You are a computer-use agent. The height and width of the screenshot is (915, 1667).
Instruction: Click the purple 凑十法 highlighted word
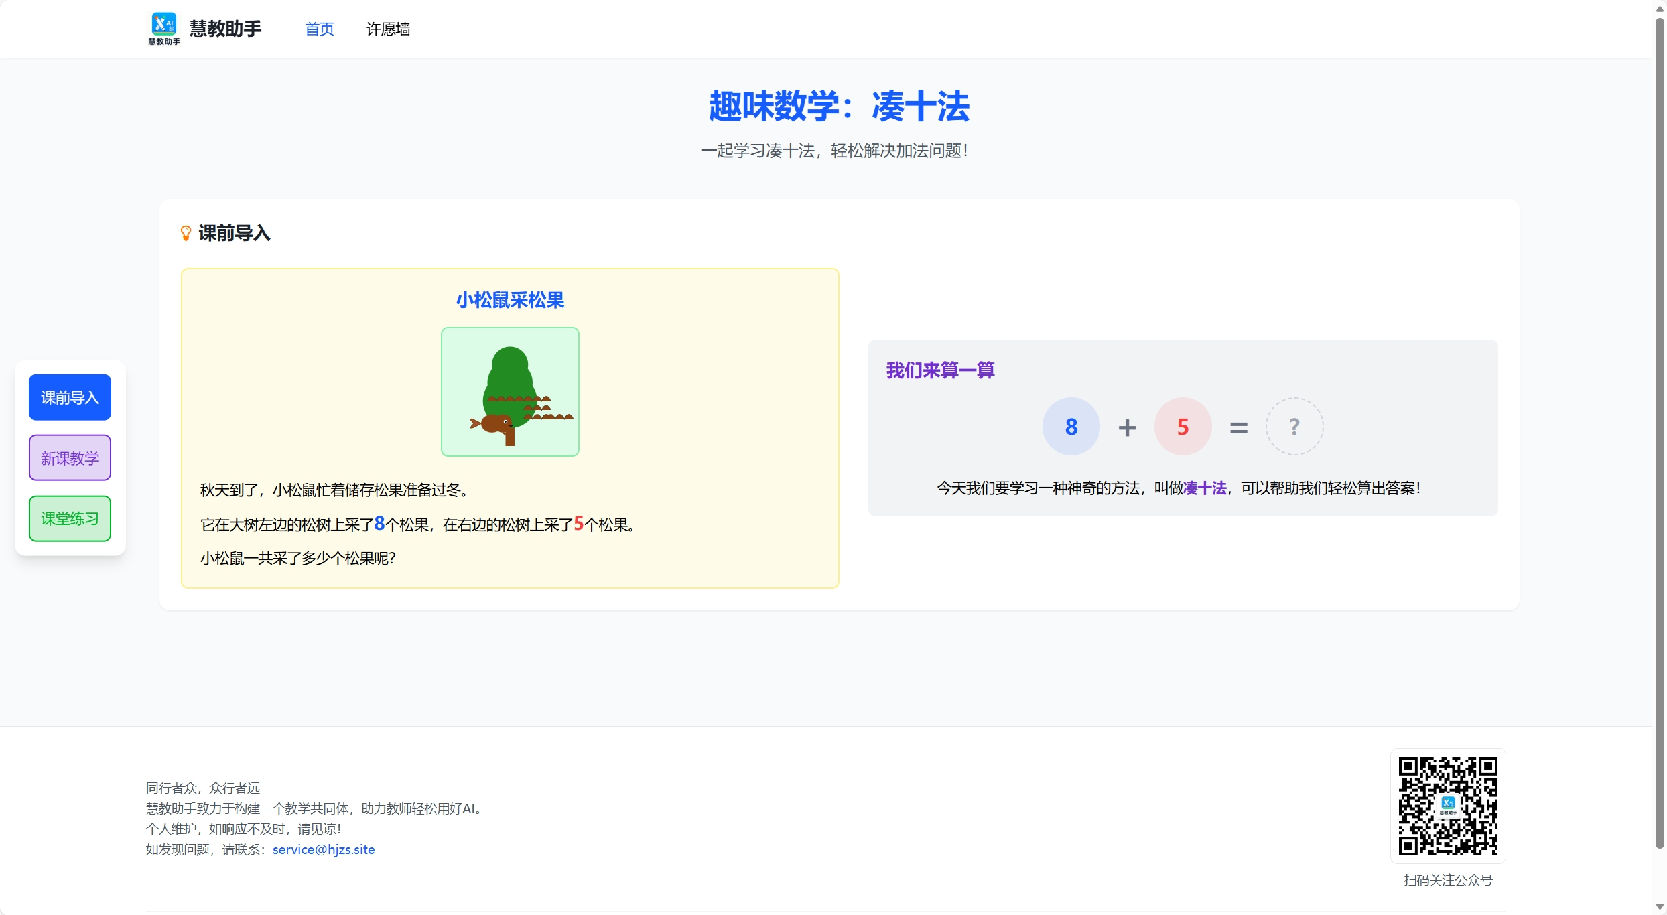coord(1205,488)
